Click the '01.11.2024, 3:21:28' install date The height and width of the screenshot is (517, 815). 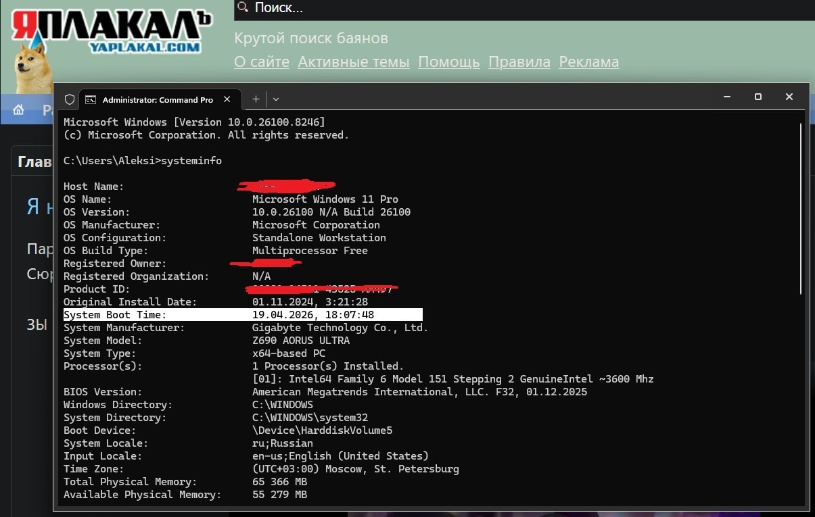point(310,302)
